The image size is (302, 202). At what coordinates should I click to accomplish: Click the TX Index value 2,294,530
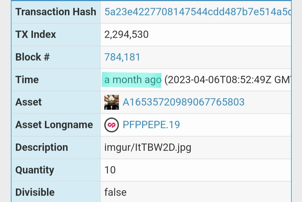(126, 35)
